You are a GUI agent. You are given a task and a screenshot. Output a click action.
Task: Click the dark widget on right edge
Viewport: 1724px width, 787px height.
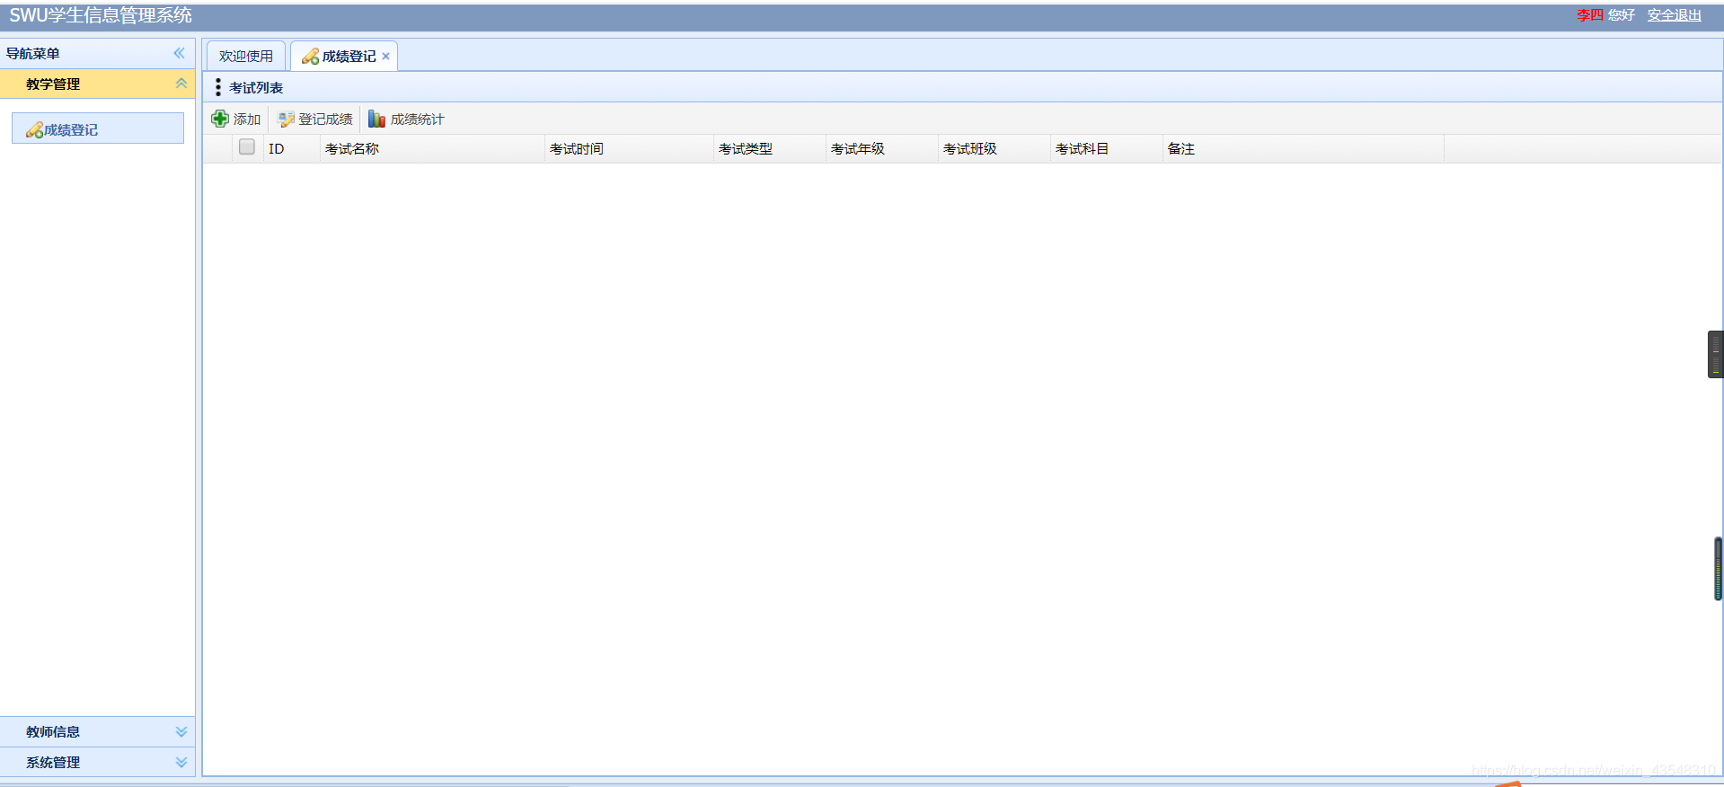(1715, 354)
